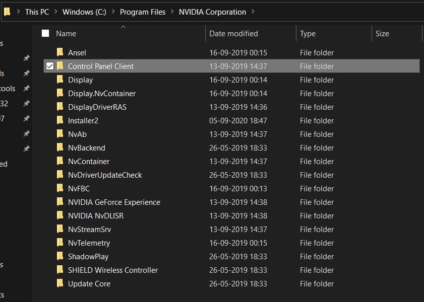The image size is (424, 302).
Task: Select the NvFBC folder name
Action: (79, 188)
